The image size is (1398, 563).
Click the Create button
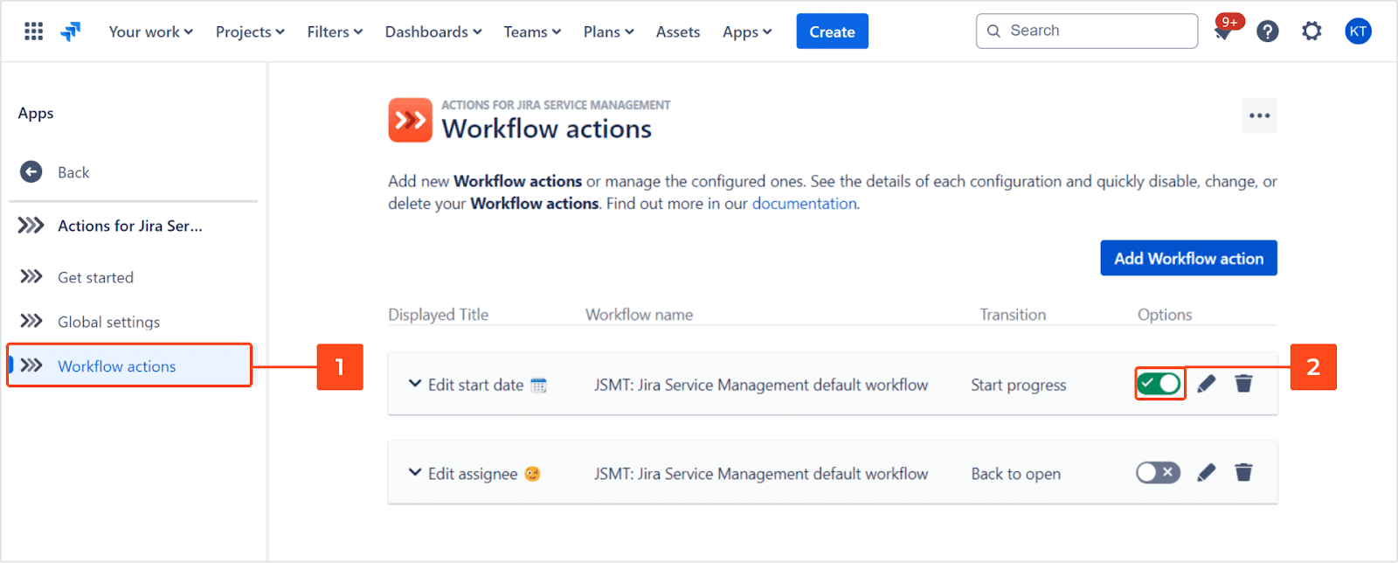coord(832,31)
